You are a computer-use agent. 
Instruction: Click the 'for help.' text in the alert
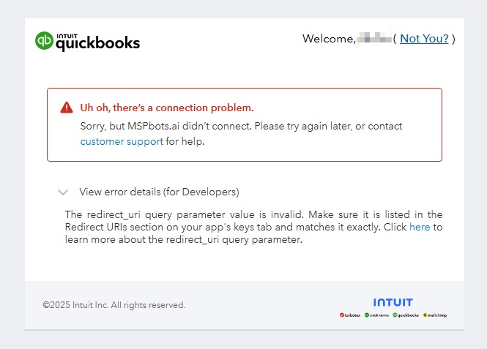(x=185, y=141)
